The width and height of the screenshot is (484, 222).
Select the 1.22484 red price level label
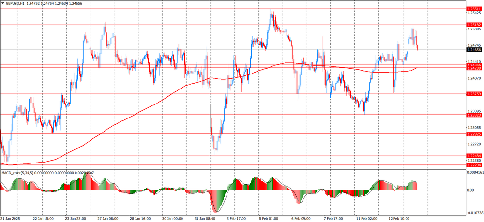coord(474,156)
